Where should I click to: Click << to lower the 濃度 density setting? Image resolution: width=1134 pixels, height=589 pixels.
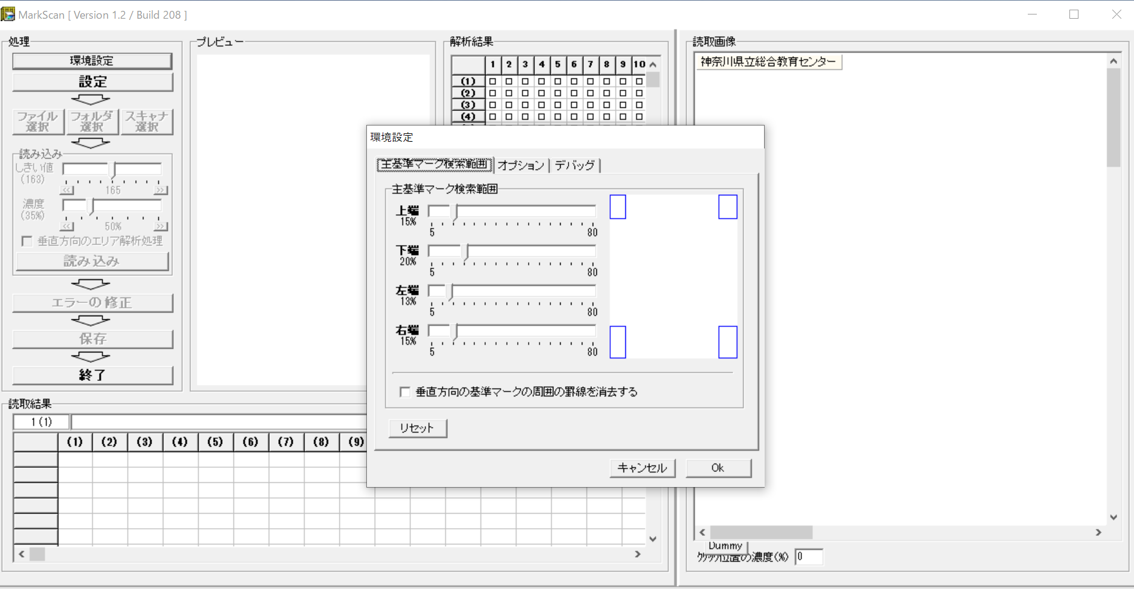point(66,226)
